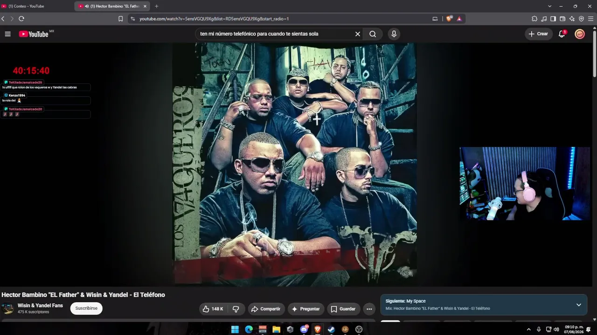597x335 pixels.
Task: Go back to the previous page
Action: [x=3, y=19]
